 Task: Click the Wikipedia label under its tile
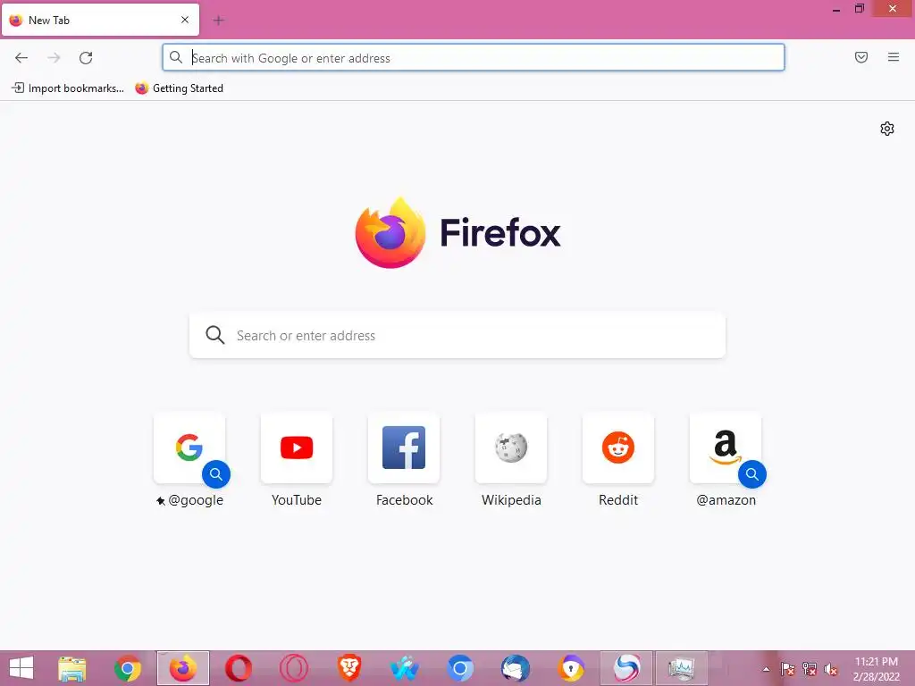coord(511,500)
